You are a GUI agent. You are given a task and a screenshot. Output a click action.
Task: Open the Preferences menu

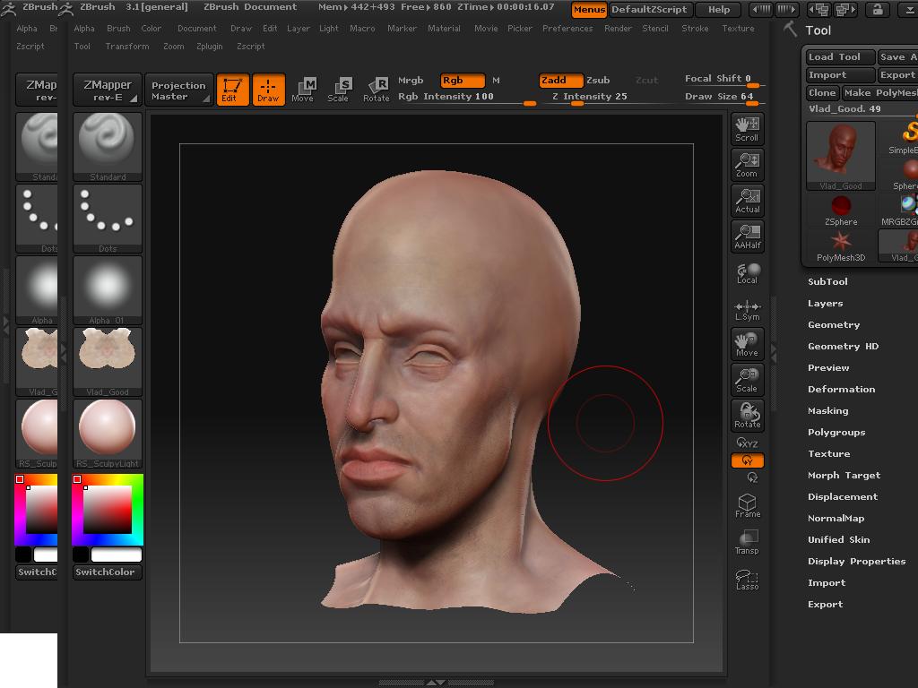[x=567, y=29]
